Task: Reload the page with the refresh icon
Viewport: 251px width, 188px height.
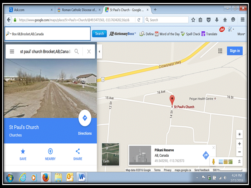Action: [139, 20]
